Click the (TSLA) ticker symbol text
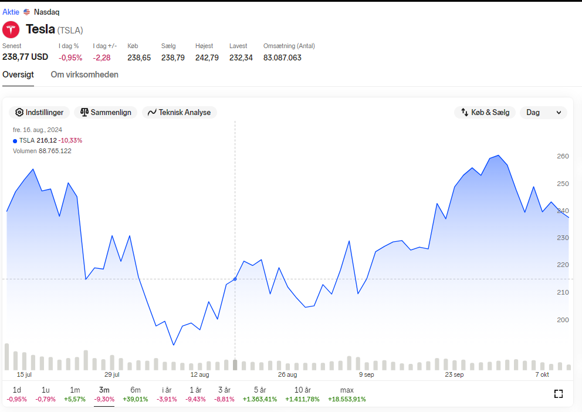This screenshot has width=582, height=412. pos(70,31)
